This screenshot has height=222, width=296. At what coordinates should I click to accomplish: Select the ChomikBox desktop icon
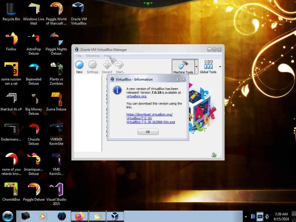(x=11, y=192)
